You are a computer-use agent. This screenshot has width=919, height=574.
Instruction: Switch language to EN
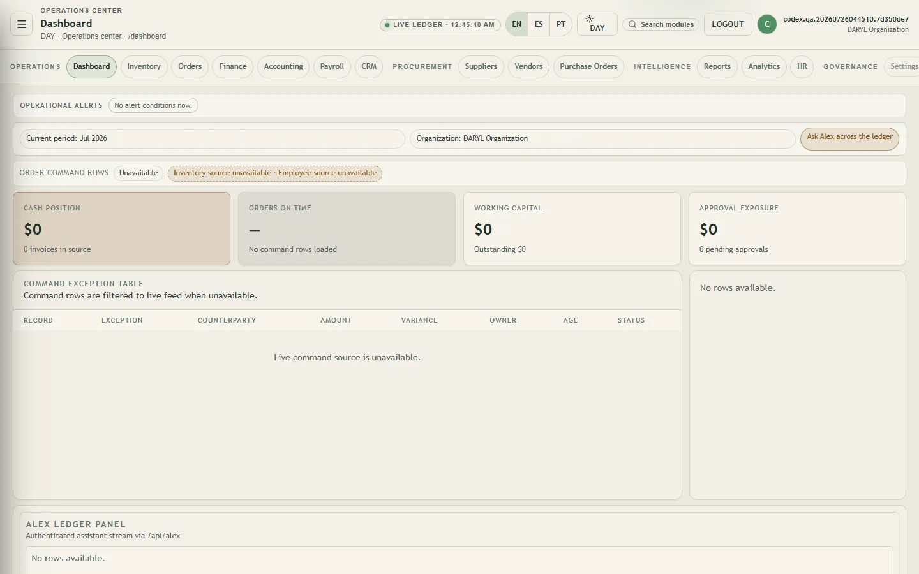click(517, 24)
